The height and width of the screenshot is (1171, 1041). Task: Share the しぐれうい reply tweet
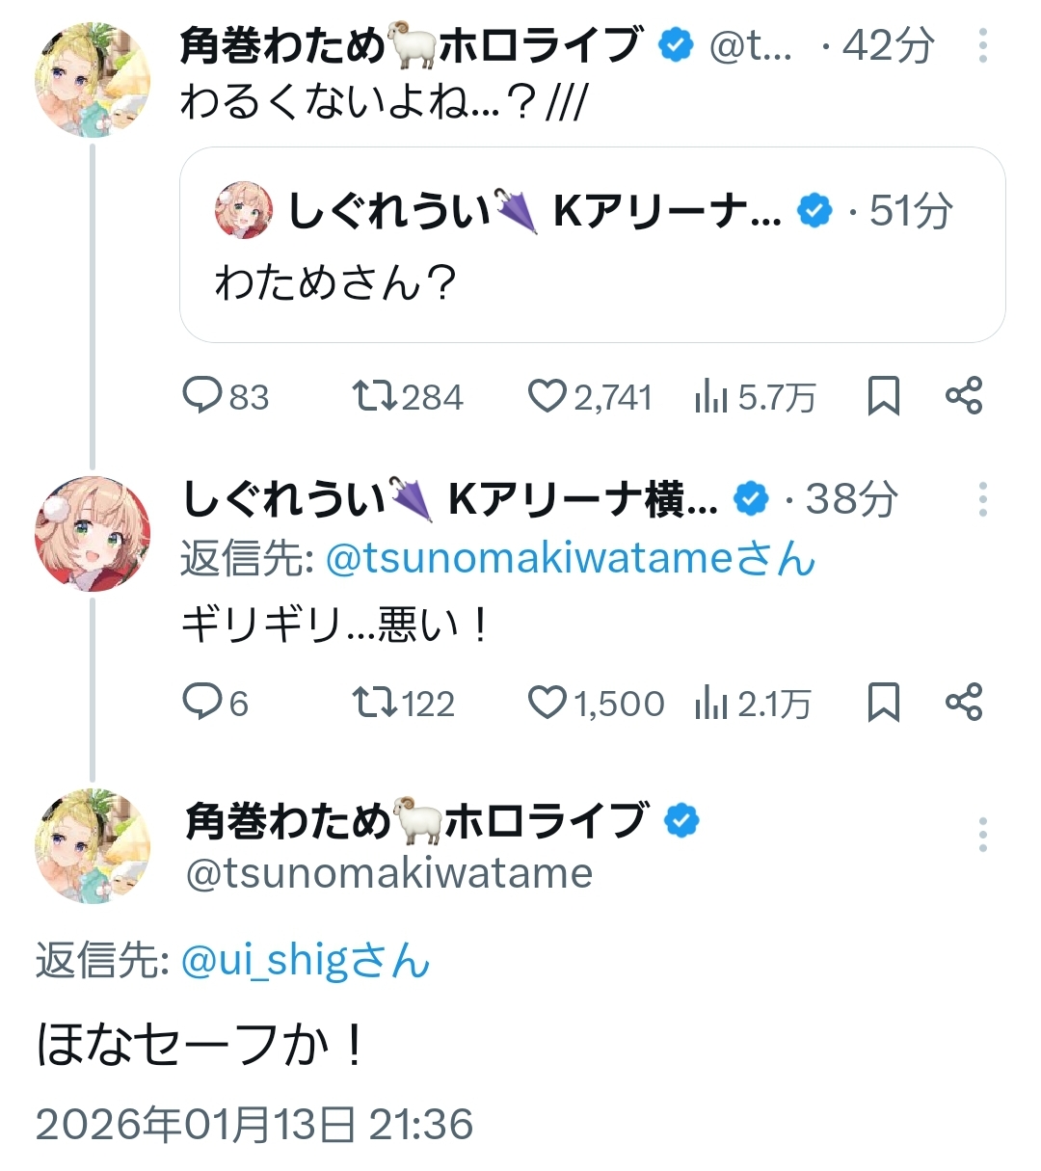click(963, 703)
